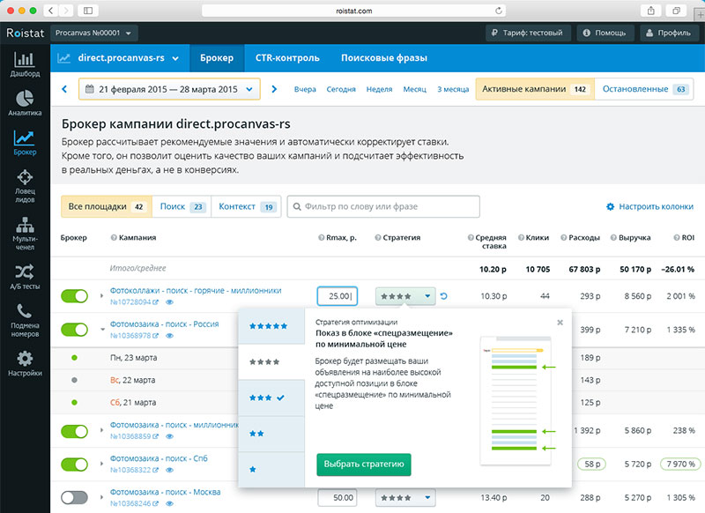Open the date range picker dropdown
This screenshot has width=705, height=513.
(x=169, y=89)
